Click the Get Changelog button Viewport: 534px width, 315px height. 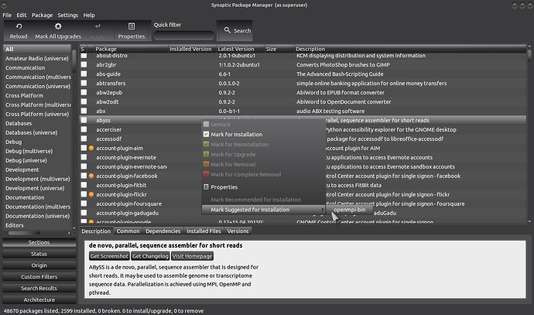click(150, 256)
